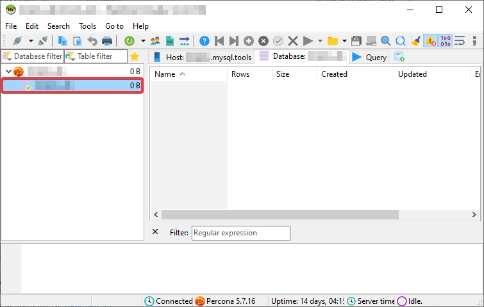Viewport: 484px width, 307px height.
Task: Open the dropdown arrow beside the folder icon
Action: [344, 41]
